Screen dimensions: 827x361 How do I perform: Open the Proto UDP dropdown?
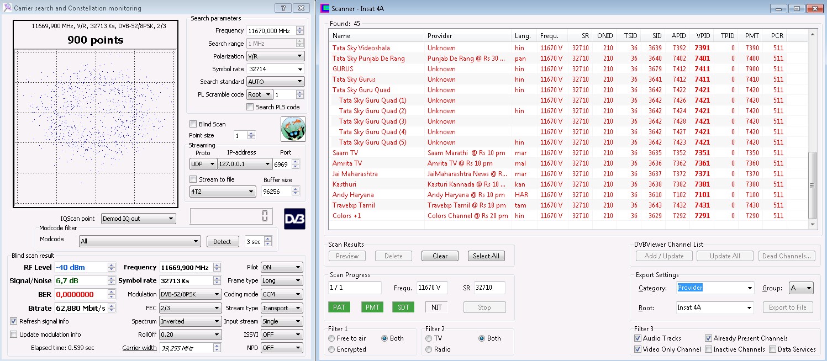click(x=203, y=164)
